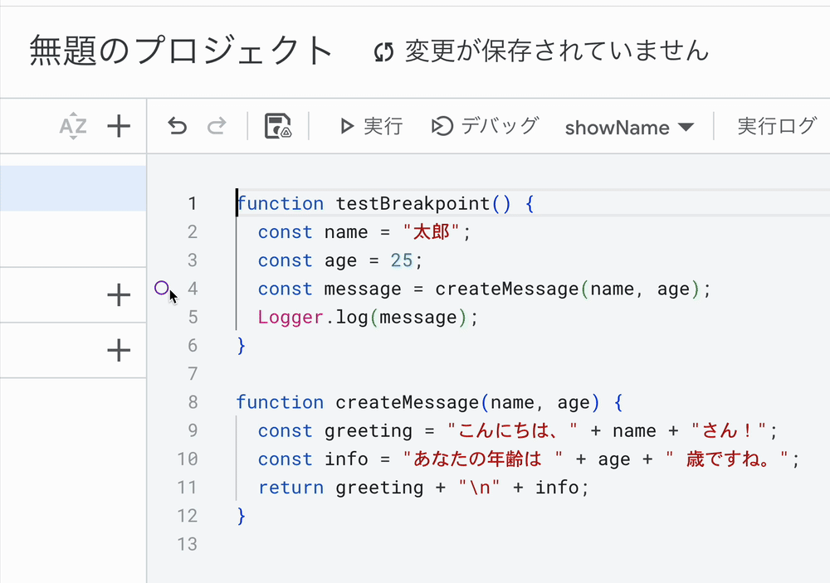
Task: Save project with the floppy disk icon
Action: click(278, 126)
